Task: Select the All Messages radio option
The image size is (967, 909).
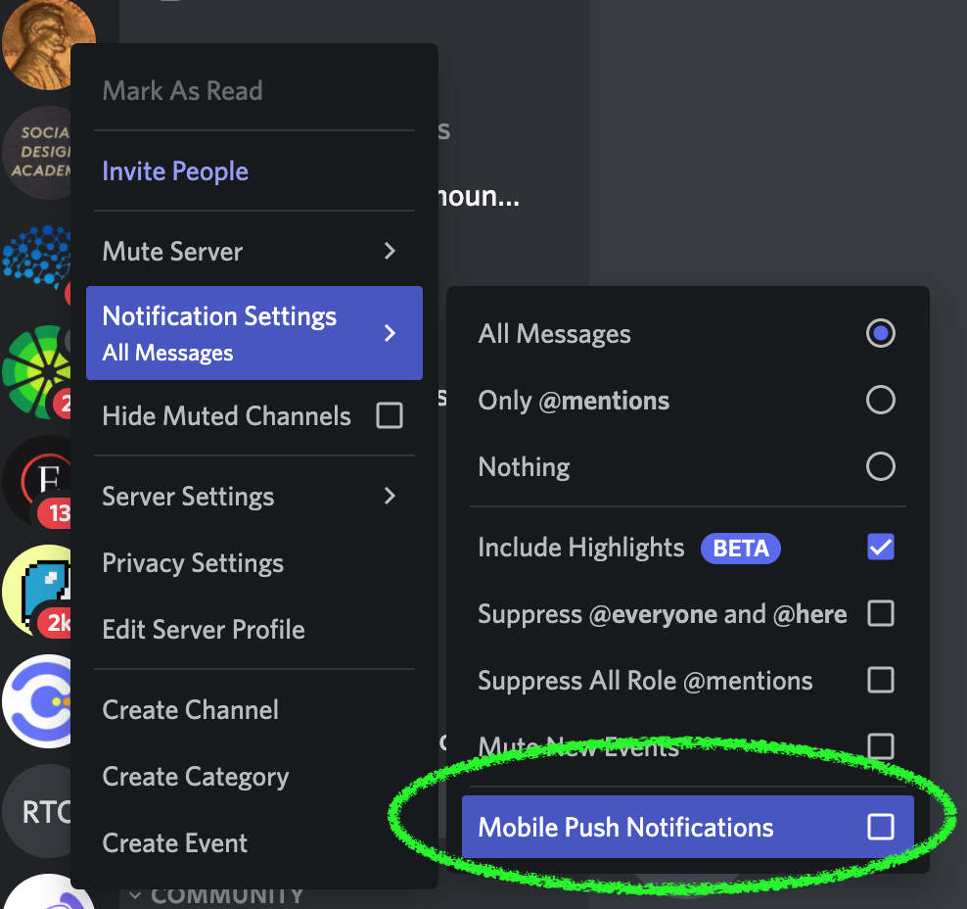Action: coord(880,334)
